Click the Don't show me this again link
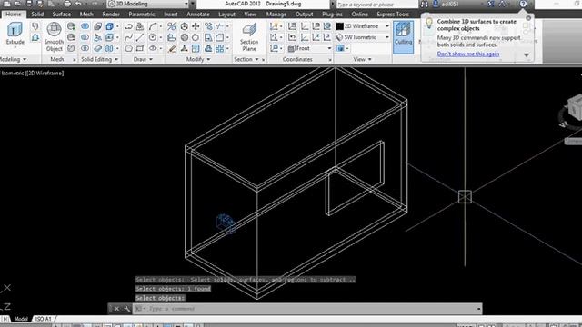The width and height of the screenshot is (582, 327). [468, 54]
